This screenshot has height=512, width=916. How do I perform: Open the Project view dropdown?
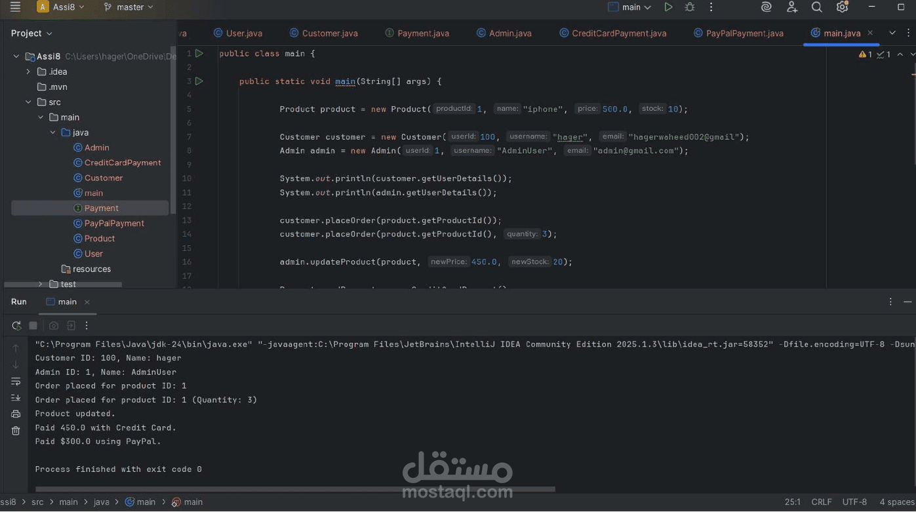click(x=31, y=33)
